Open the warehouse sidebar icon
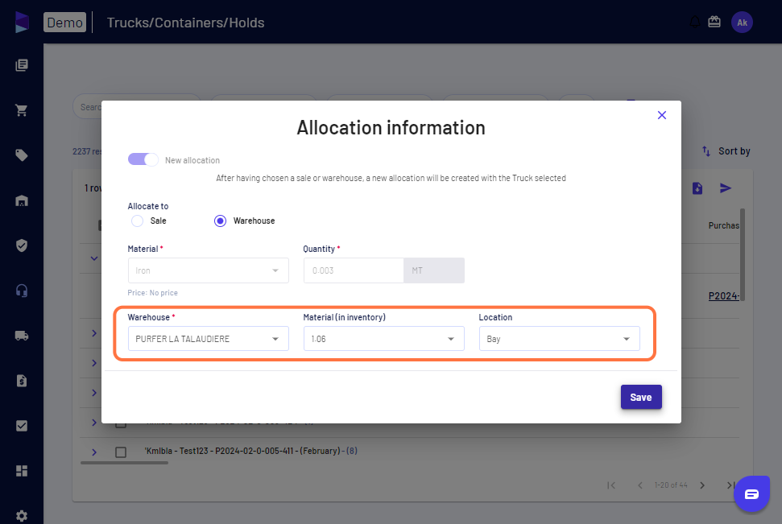This screenshot has width=782, height=524. [x=22, y=200]
